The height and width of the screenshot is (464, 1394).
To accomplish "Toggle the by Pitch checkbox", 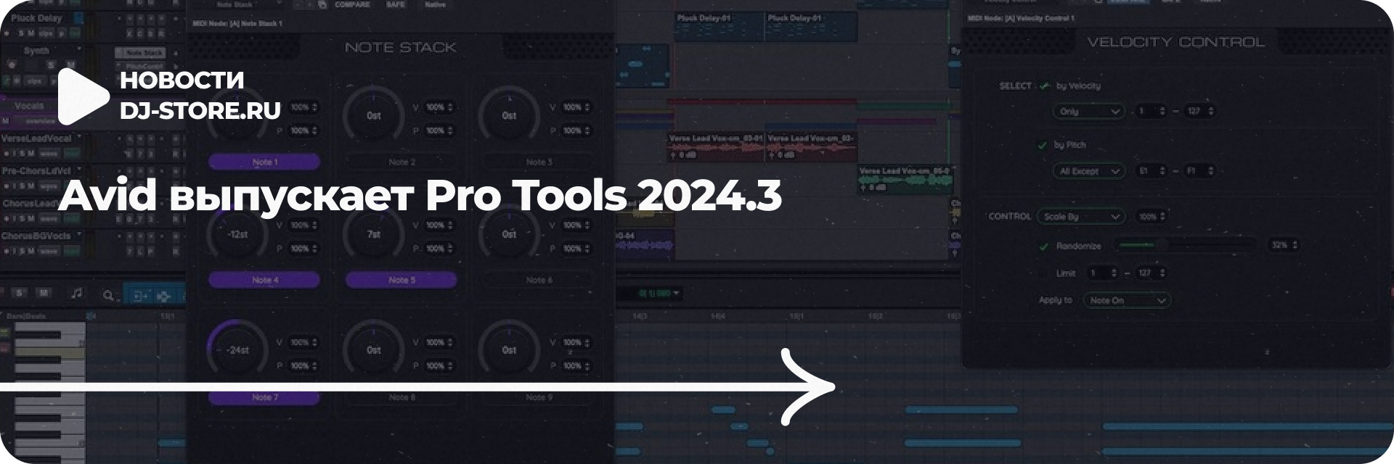I will [1043, 145].
